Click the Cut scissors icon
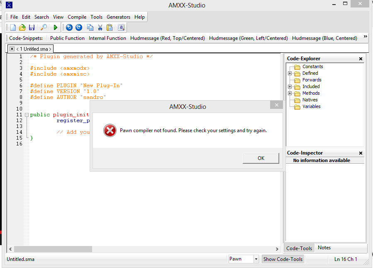Screen dimensions: 373x268 click(x=100, y=28)
